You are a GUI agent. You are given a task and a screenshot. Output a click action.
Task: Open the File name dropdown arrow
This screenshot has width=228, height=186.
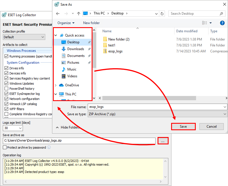click(x=225, y=107)
